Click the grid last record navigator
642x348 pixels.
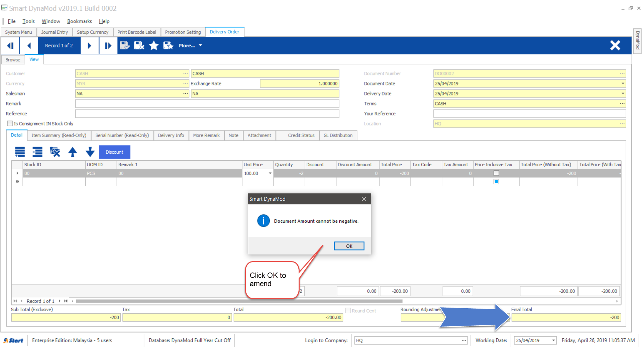(66, 301)
